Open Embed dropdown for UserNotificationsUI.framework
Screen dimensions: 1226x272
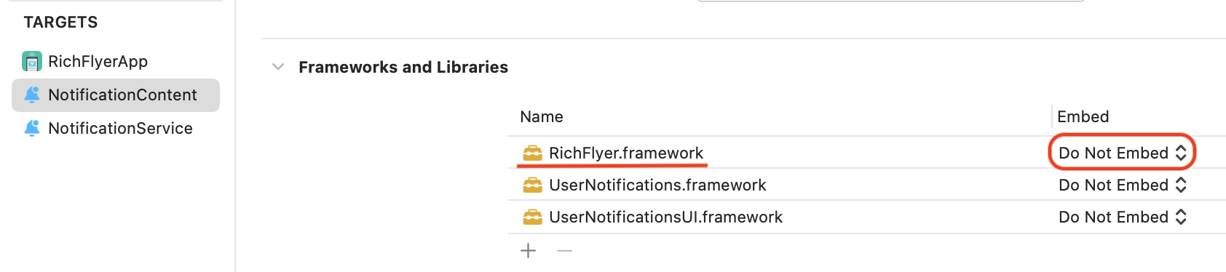(x=1123, y=217)
